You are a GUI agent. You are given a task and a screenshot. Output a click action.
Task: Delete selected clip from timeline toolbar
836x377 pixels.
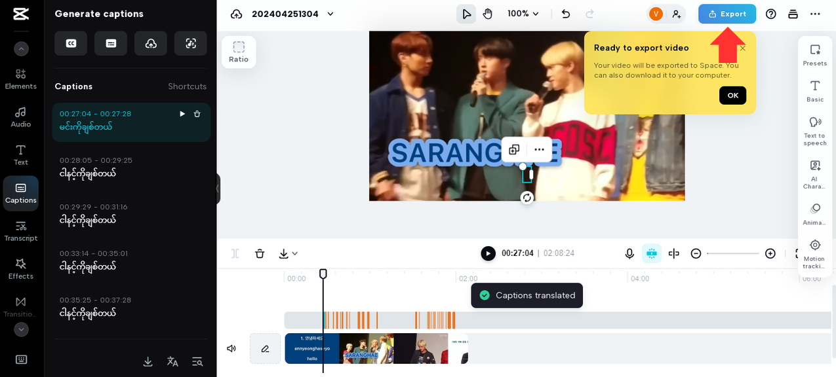[x=260, y=253]
